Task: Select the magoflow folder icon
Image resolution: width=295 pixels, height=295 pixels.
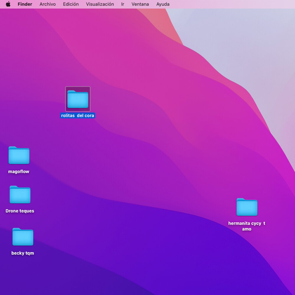Action: tap(19, 155)
